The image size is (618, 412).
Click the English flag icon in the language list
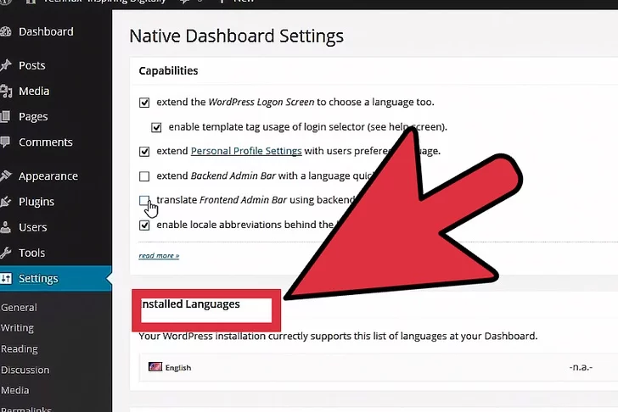(155, 367)
